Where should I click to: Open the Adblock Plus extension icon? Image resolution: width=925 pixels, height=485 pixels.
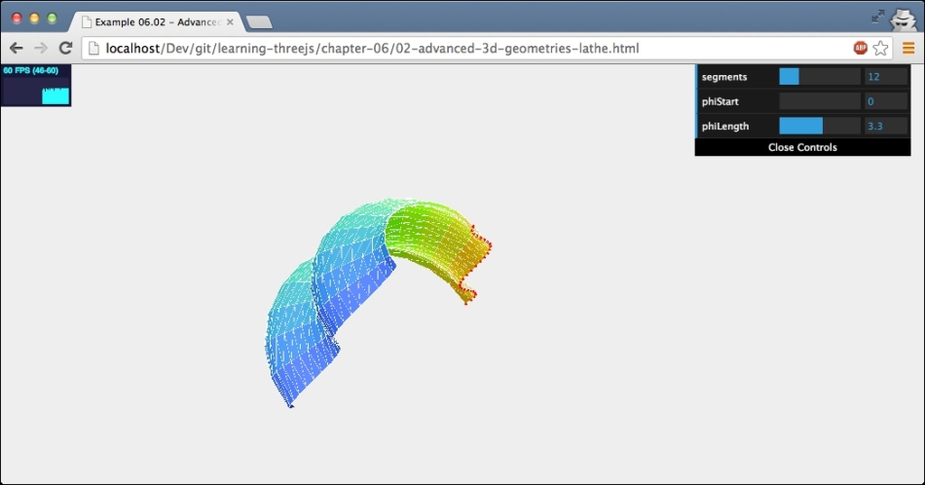[x=860, y=49]
